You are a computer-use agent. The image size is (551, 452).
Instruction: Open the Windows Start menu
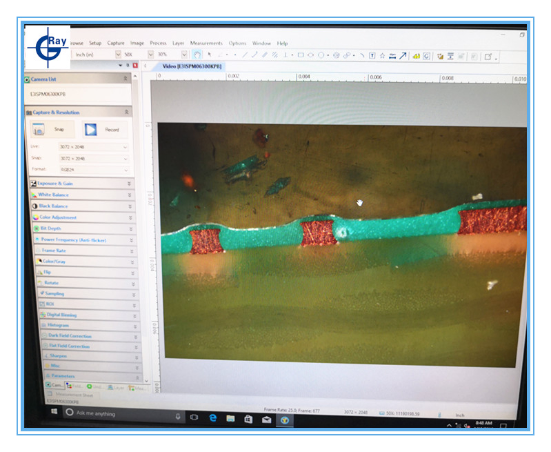pos(54,411)
